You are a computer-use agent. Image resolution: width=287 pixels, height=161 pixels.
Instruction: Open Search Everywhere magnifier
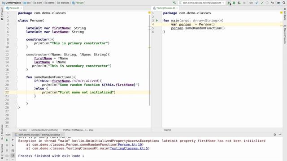284,3
